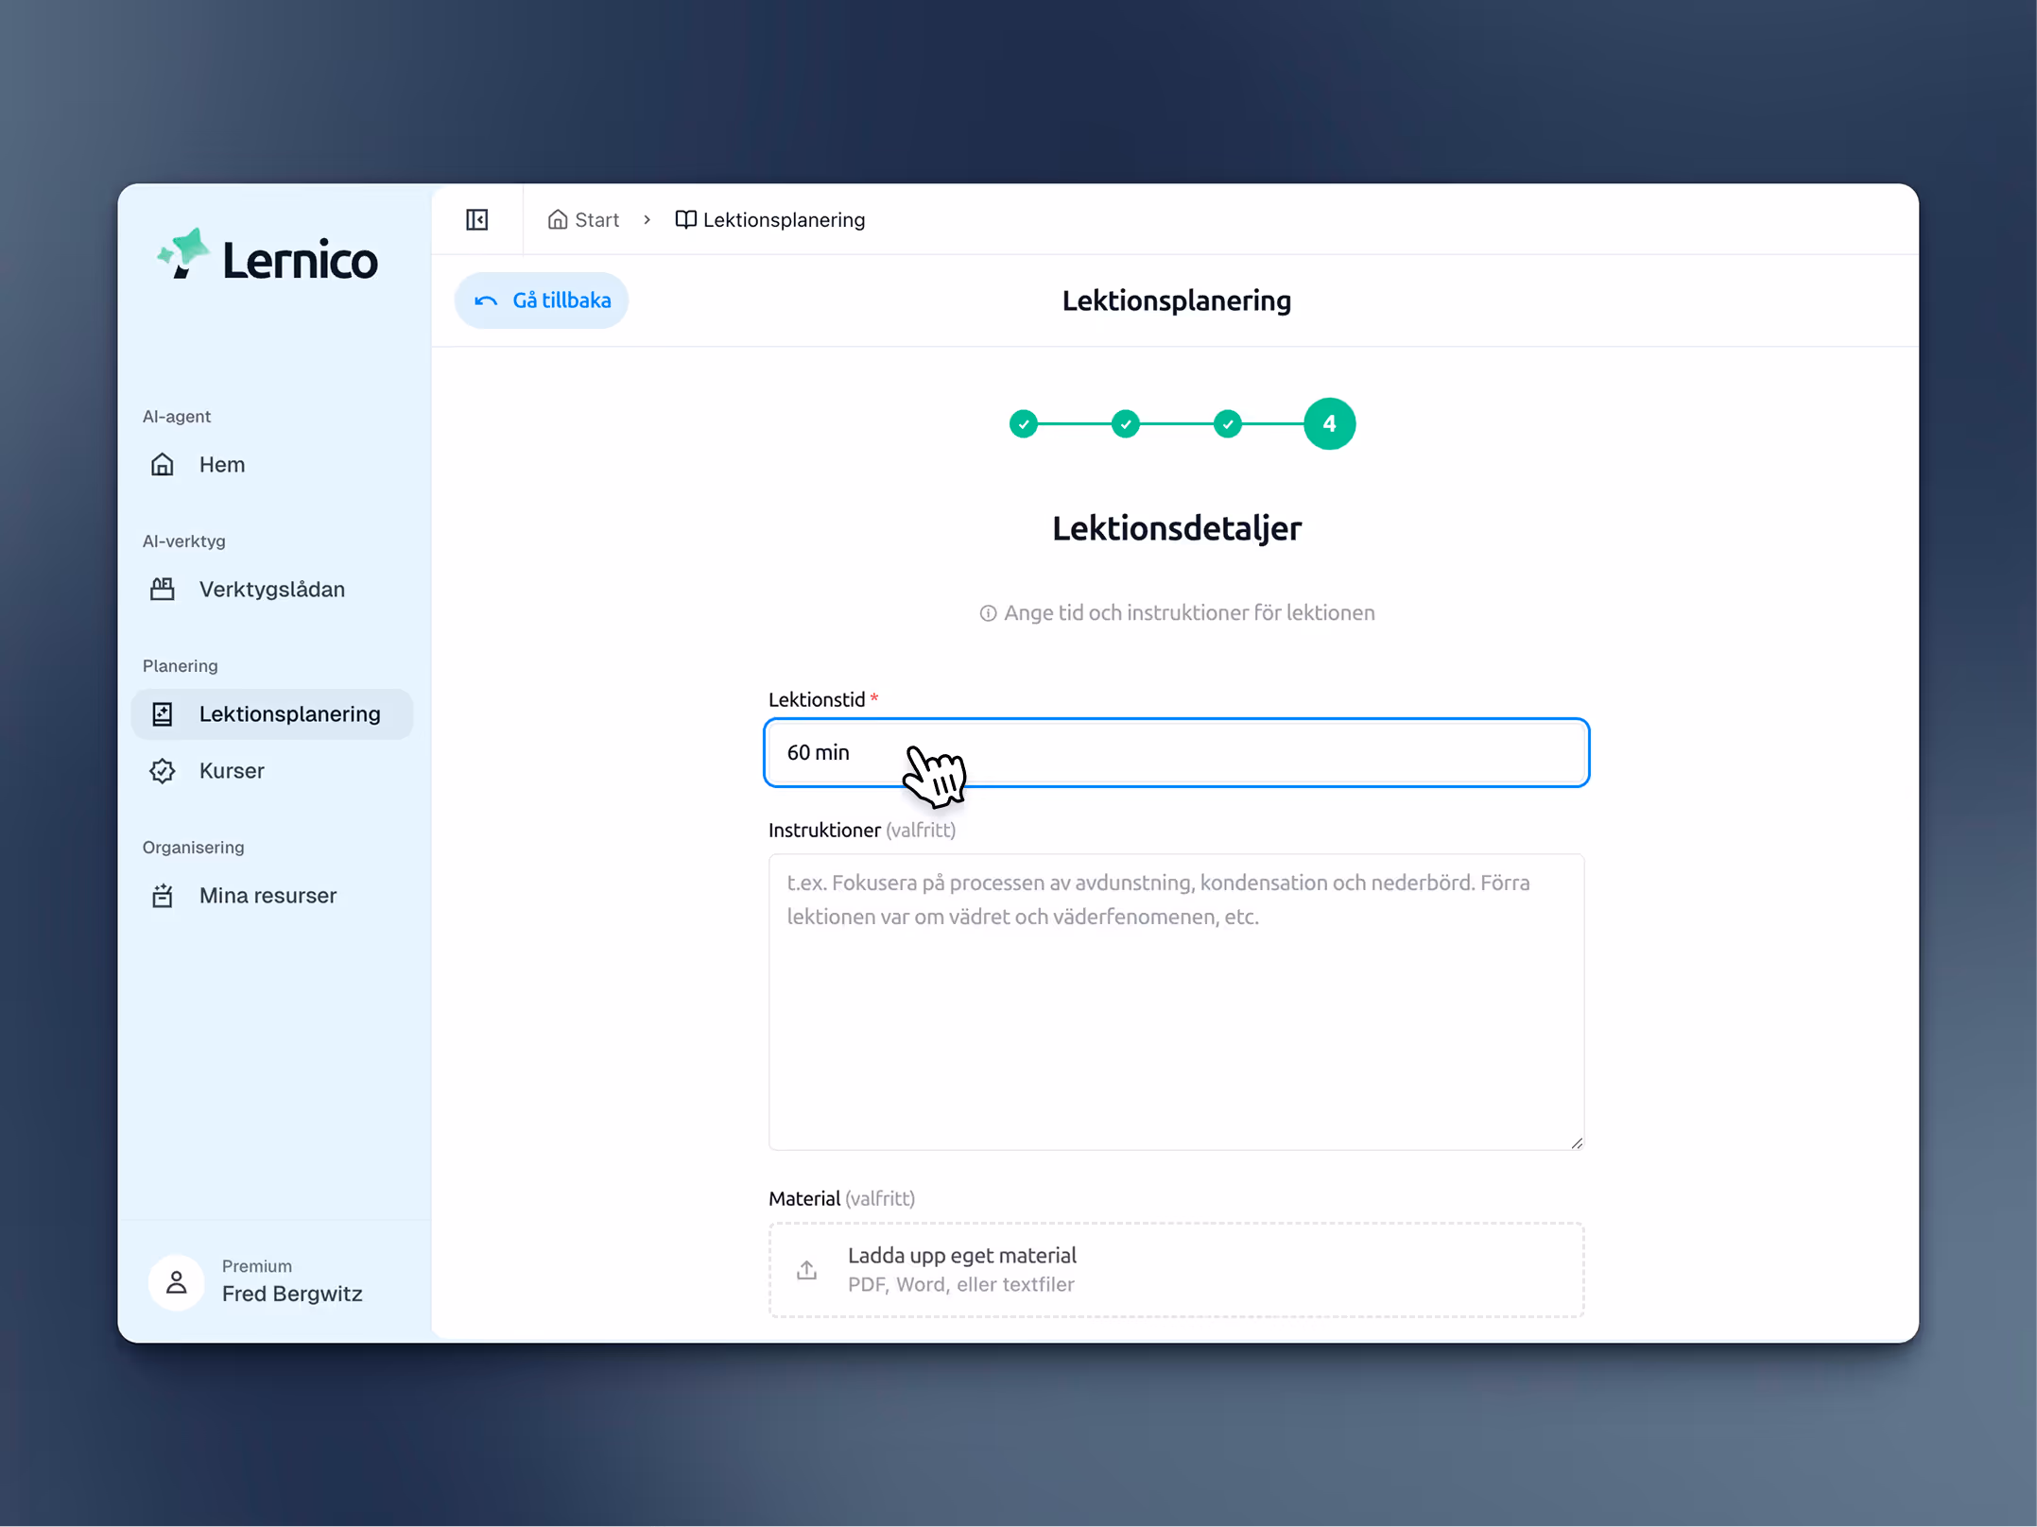Click the Lektionstid field showing 60 min
2037x1527 pixels.
pos(1176,752)
